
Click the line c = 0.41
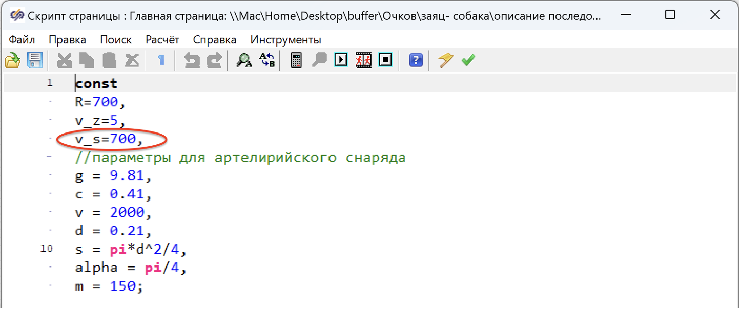(114, 194)
